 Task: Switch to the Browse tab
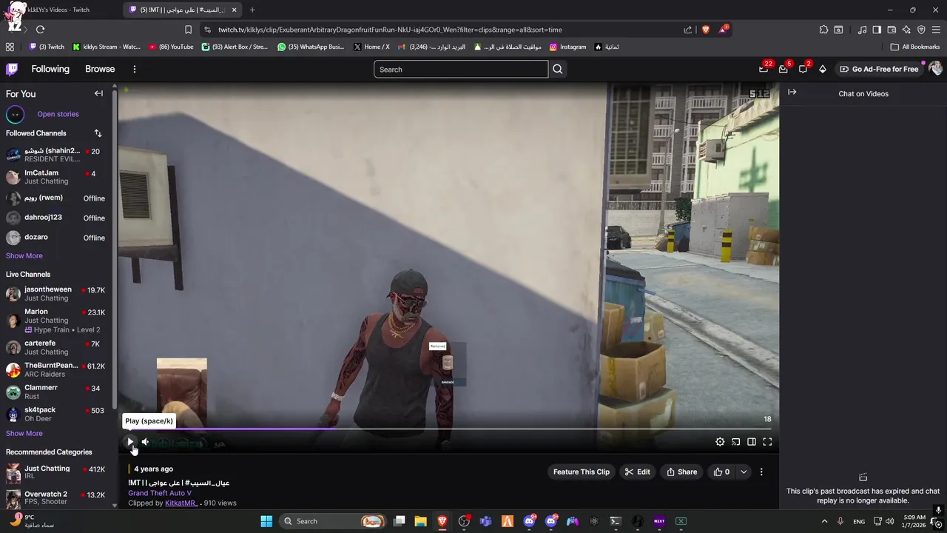pyautogui.click(x=100, y=69)
